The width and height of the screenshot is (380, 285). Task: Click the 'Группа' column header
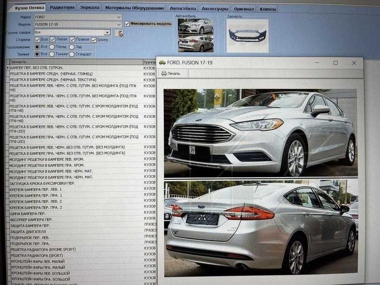click(x=149, y=62)
